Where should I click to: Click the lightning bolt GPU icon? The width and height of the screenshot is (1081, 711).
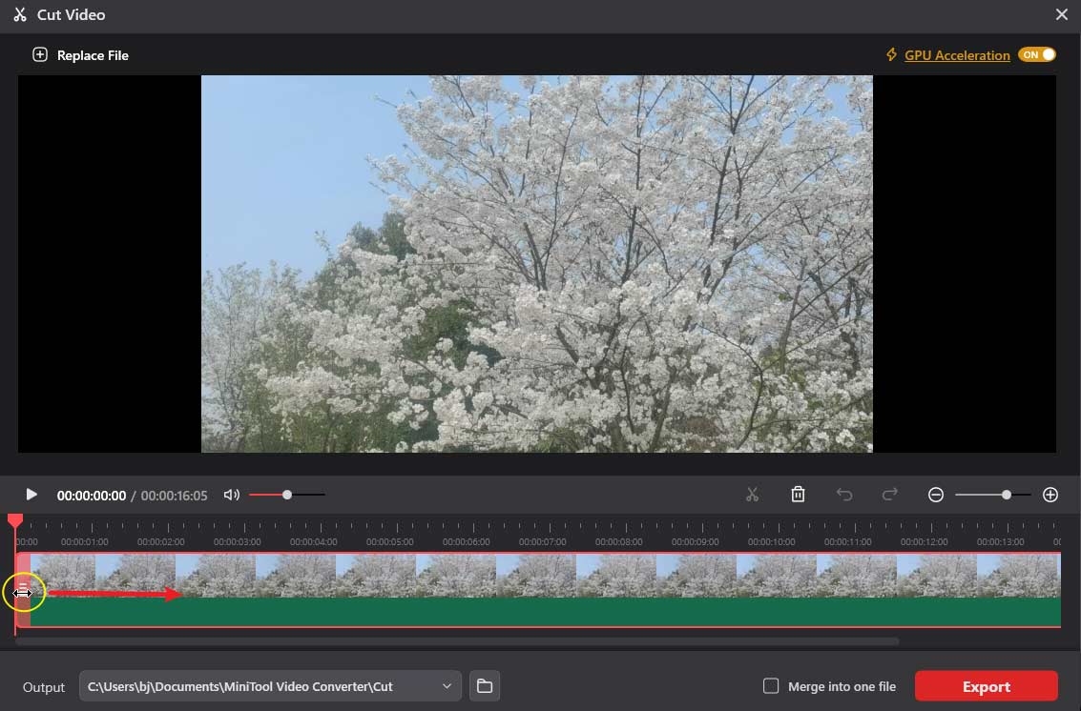coord(891,54)
